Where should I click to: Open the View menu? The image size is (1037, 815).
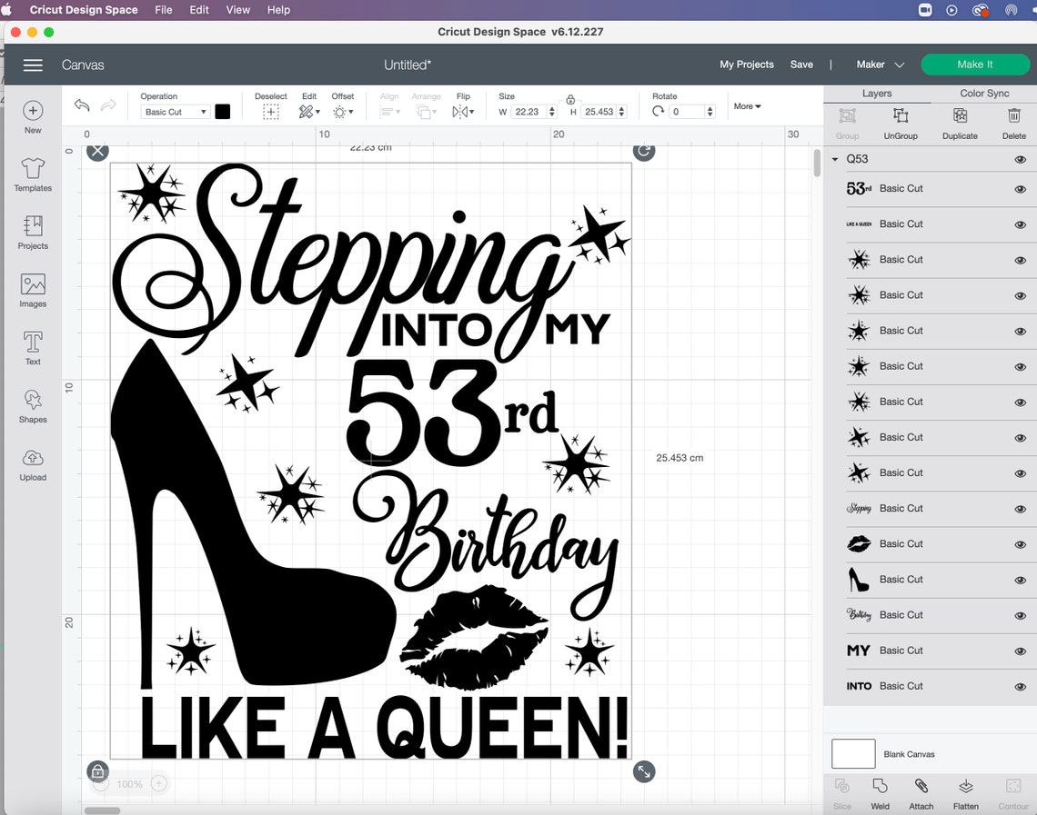[237, 10]
